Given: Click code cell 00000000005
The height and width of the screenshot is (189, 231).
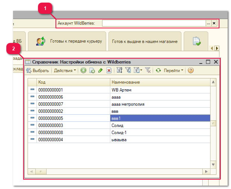Looking at the screenshot, I should click(73, 118).
